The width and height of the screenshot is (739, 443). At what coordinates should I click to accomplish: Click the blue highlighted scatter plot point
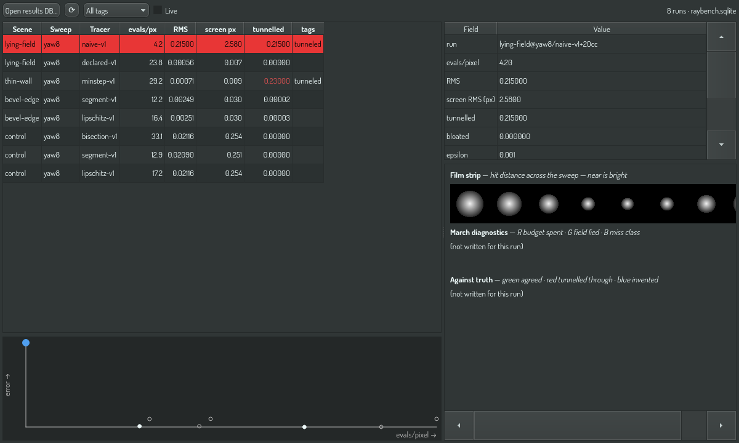pyautogui.click(x=26, y=343)
